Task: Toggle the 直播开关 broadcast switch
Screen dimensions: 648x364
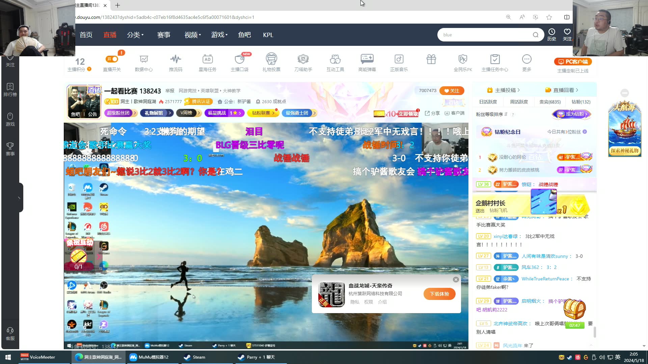Action: pyautogui.click(x=112, y=59)
